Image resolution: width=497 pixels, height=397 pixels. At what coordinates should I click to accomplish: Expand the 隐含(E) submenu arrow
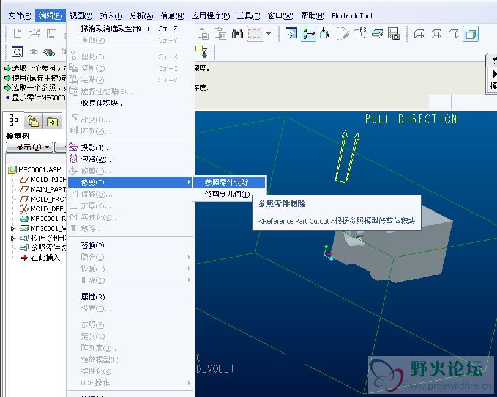[x=189, y=257]
